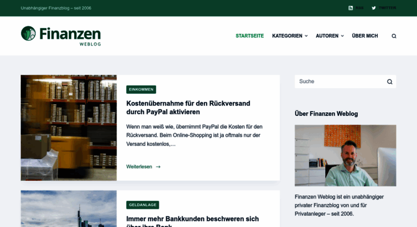Open the Einkommen category badge

(141, 90)
